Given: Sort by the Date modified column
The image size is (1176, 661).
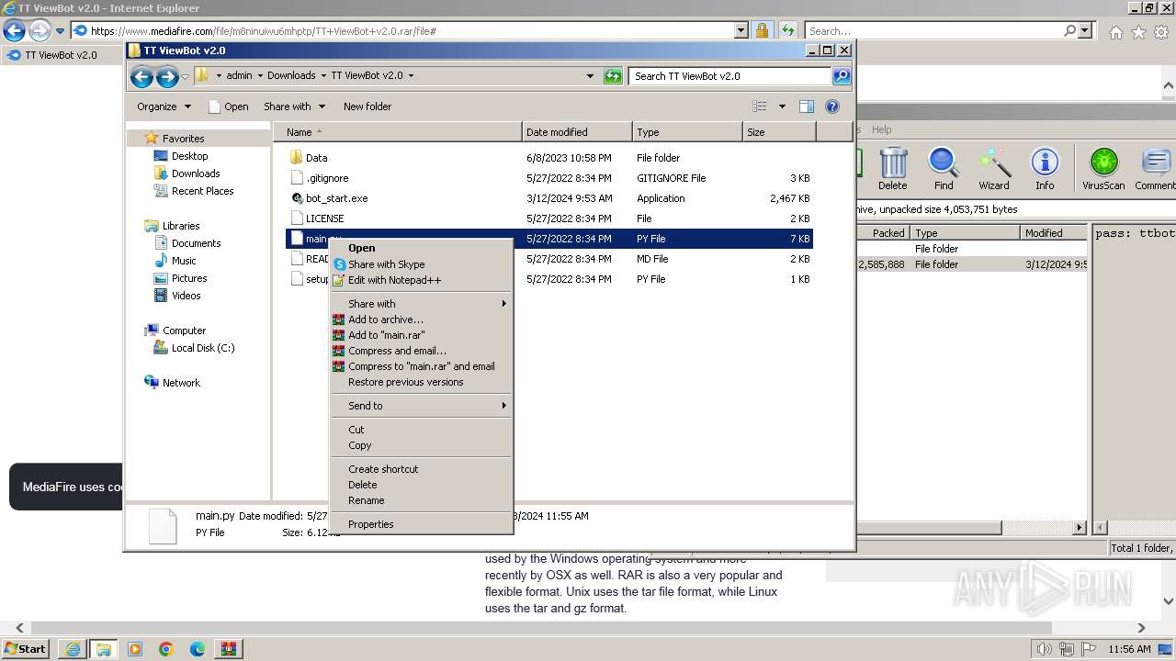Looking at the screenshot, I should (577, 132).
